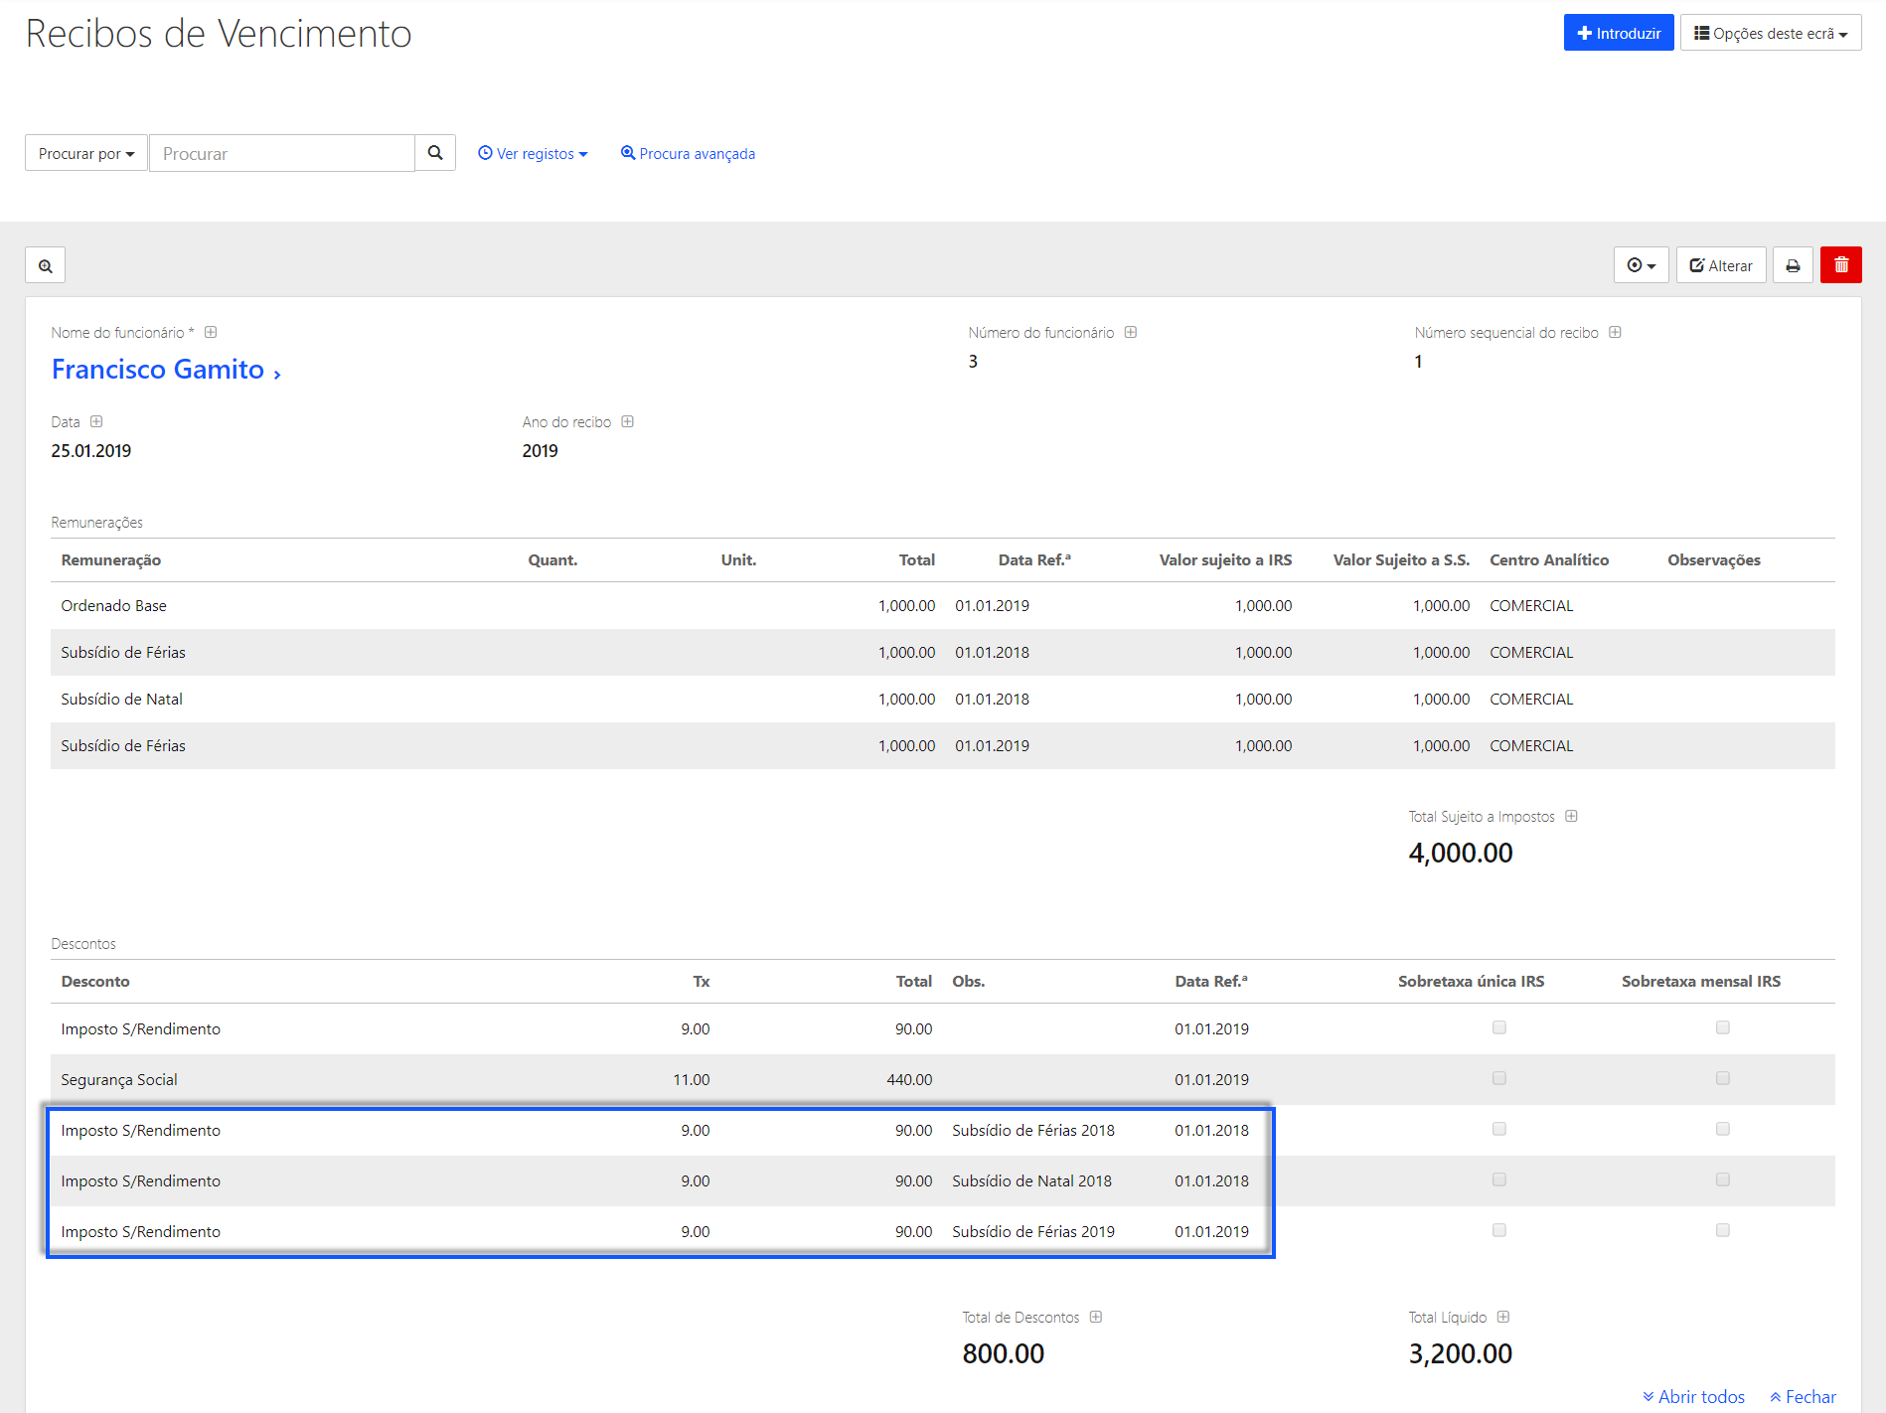Open the Procurar por dropdown

tap(85, 153)
